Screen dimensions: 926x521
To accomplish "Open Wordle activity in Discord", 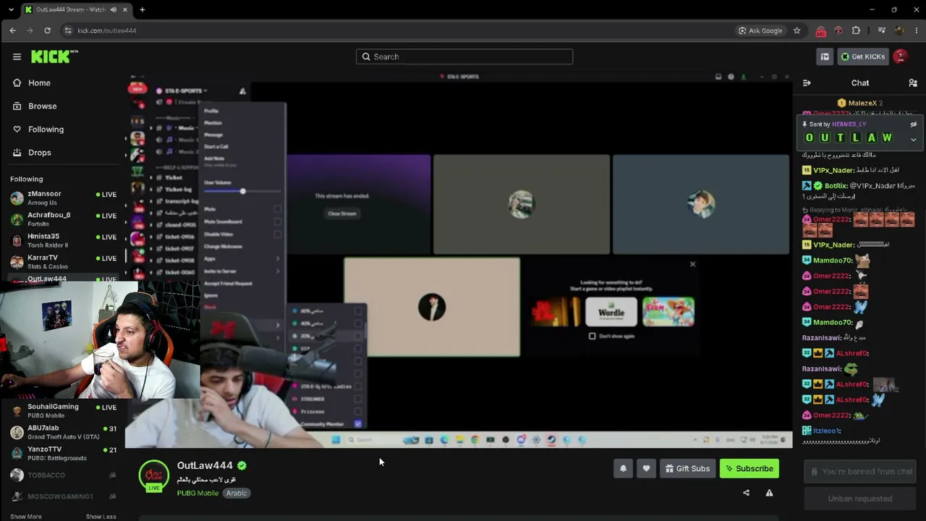I will (x=611, y=313).
